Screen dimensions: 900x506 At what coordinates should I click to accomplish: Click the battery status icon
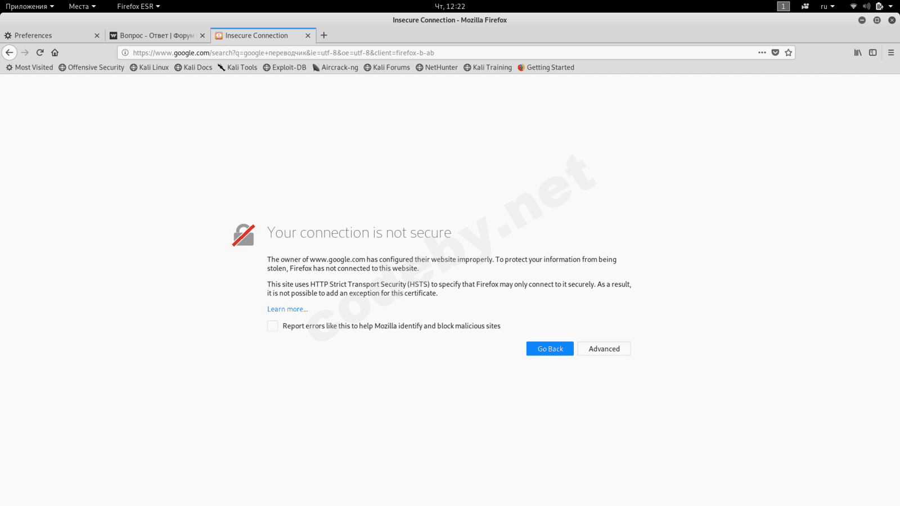click(879, 6)
